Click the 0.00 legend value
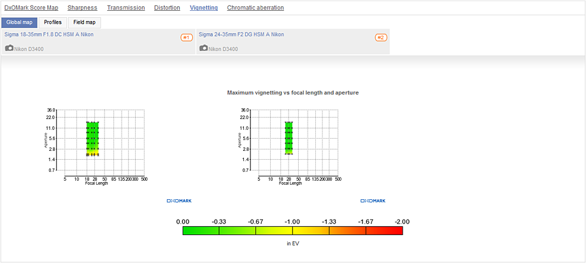Image resolution: width=586 pixels, height=263 pixels. 183,222
